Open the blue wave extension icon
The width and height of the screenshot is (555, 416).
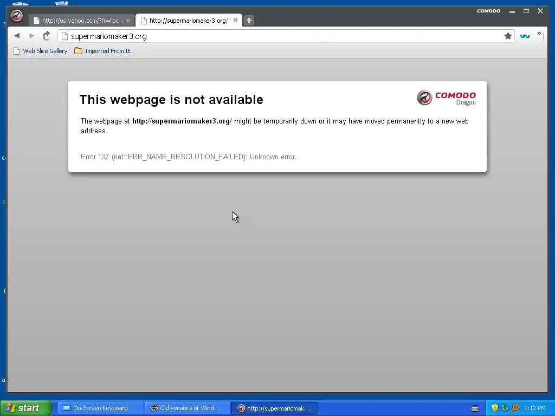click(525, 36)
